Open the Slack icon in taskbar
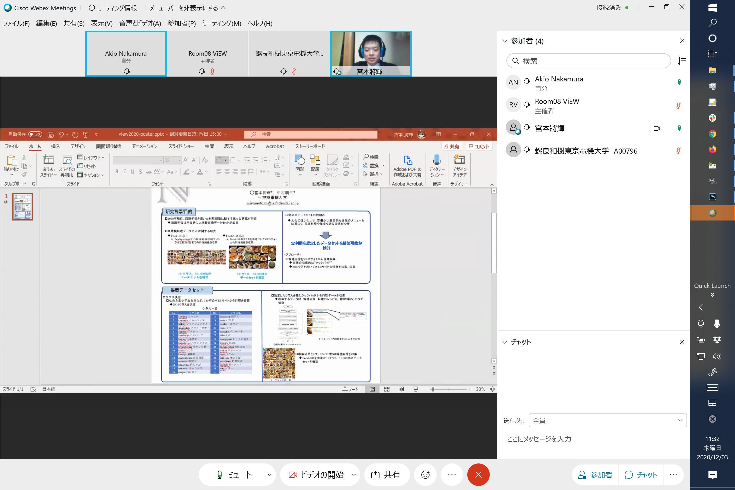Image resolution: width=735 pixels, height=490 pixels. click(712, 118)
